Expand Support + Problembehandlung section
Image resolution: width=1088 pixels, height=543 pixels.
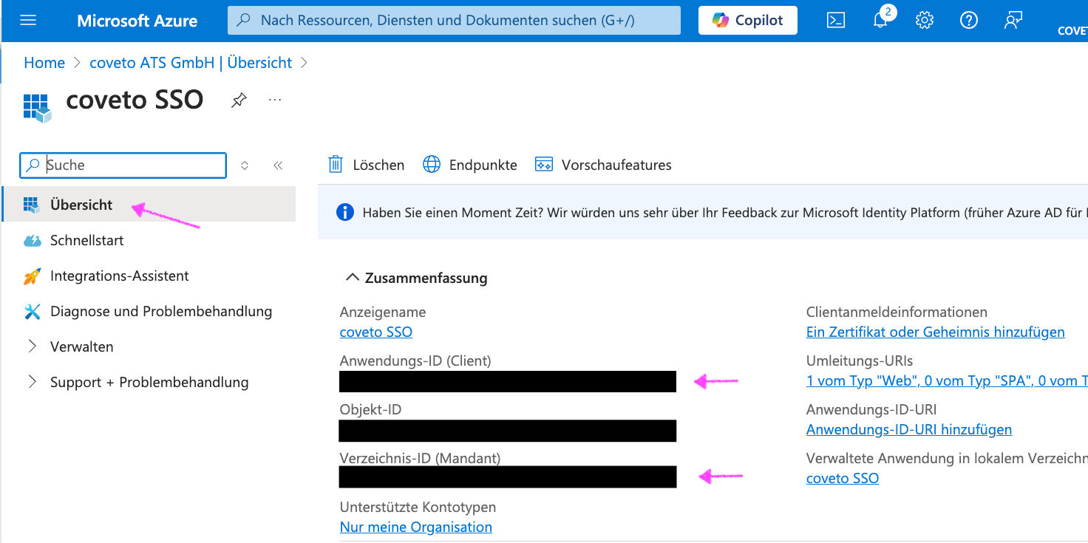tap(149, 382)
